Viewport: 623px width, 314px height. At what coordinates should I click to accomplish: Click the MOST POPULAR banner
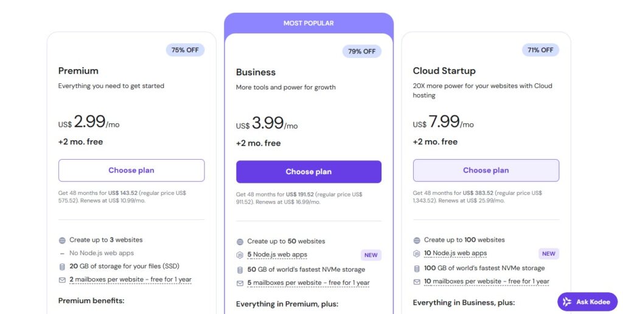[308, 23]
